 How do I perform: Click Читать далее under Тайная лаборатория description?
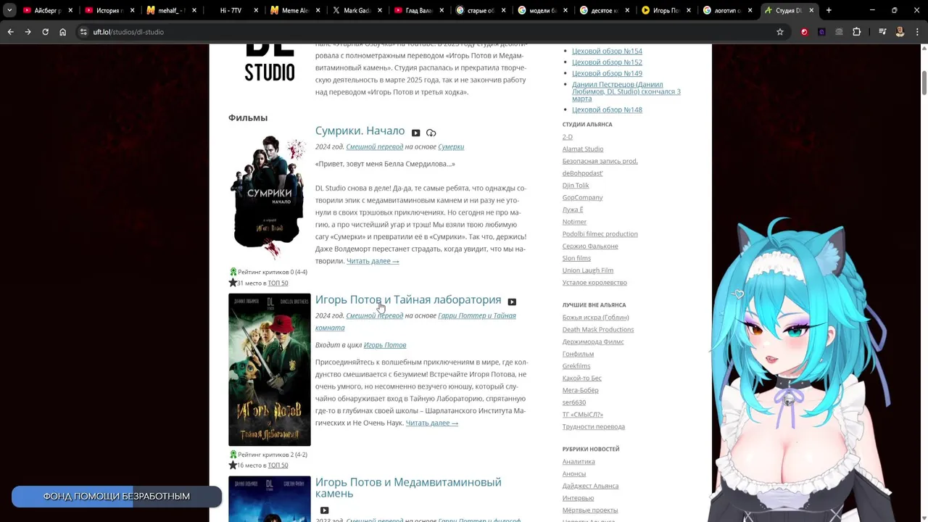pos(432,423)
